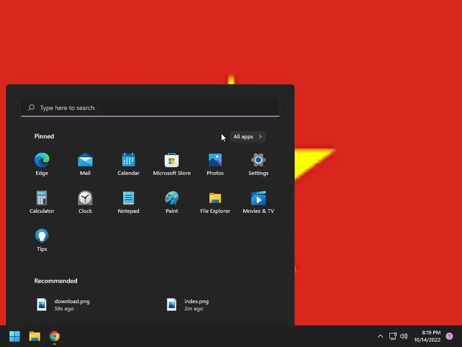Open the network status tray icon
Viewport: 462px width, 347px height.
393,336
